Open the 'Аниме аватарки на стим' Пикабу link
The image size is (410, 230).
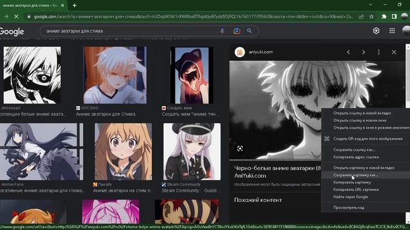tap(123, 190)
